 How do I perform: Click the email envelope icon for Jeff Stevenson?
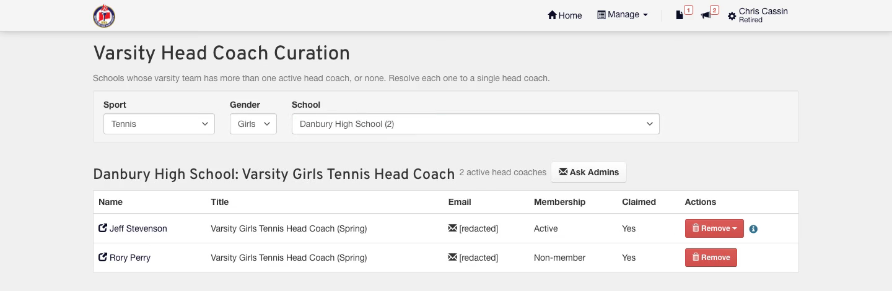(452, 228)
